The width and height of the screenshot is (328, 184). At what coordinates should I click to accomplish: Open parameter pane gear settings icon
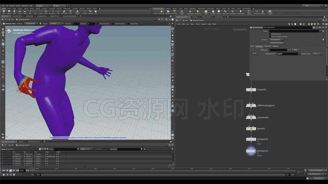(x=314, y=27)
